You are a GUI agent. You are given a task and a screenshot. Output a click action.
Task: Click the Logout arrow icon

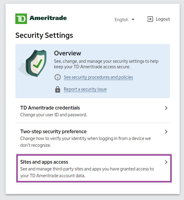(x=150, y=19)
